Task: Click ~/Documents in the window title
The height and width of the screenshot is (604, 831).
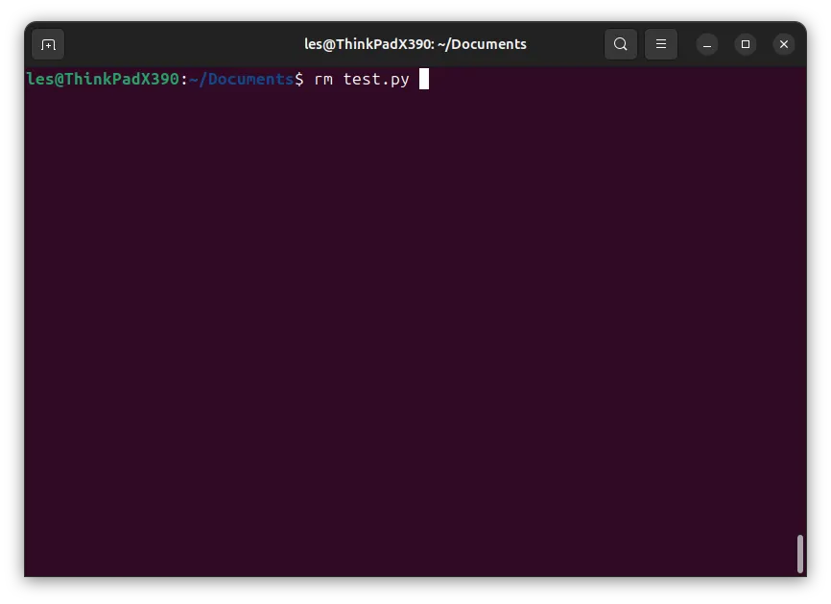Action: [483, 44]
